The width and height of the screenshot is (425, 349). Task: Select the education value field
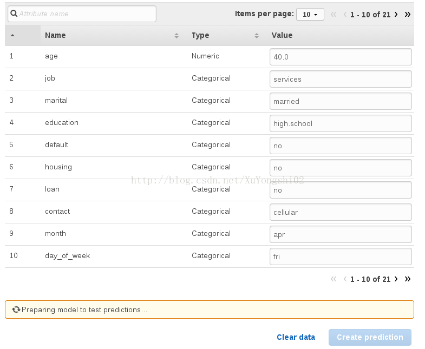(341, 123)
